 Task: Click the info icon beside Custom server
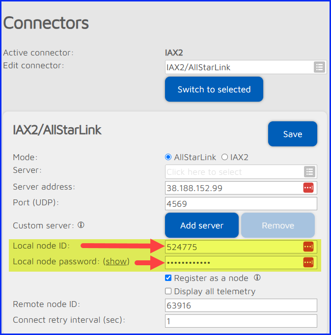81,225
